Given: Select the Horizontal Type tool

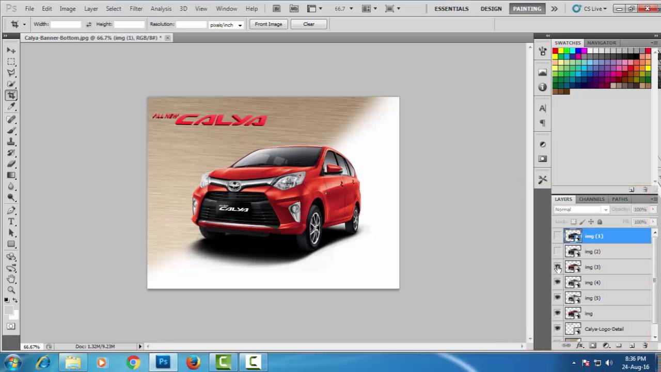Looking at the screenshot, I should pos(11,222).
